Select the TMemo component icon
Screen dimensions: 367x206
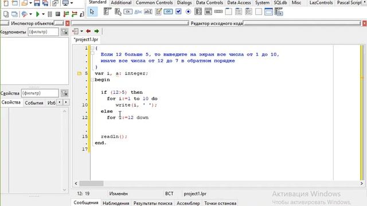(x=158, y=11)
